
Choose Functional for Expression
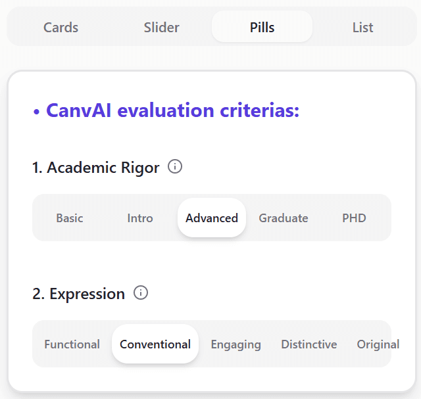click(x=72, y=344)
